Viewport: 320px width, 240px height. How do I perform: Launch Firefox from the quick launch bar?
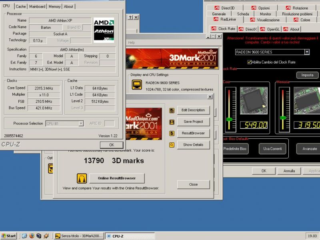point(32,236)
